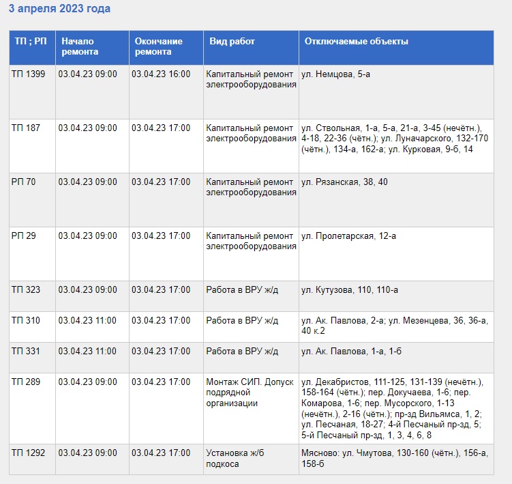Click the 'Отключаемые объекты' column header
Screen dimensions: 512x484
(x=357, y=42)
